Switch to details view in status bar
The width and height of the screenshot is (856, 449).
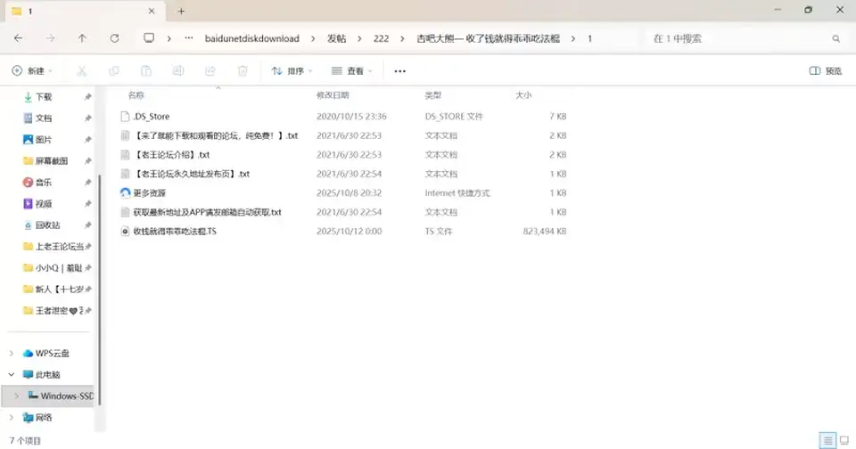pos(827,440)
